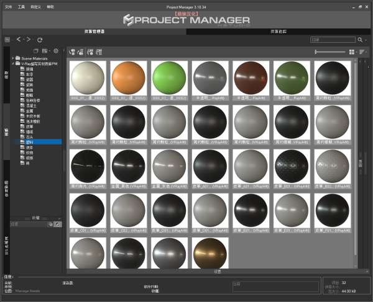Go forward with the right arrow
Screen dimensions: 373x302
[29, 40]
